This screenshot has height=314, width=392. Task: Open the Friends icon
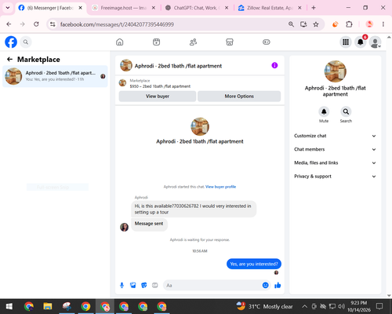coord(193,42)
